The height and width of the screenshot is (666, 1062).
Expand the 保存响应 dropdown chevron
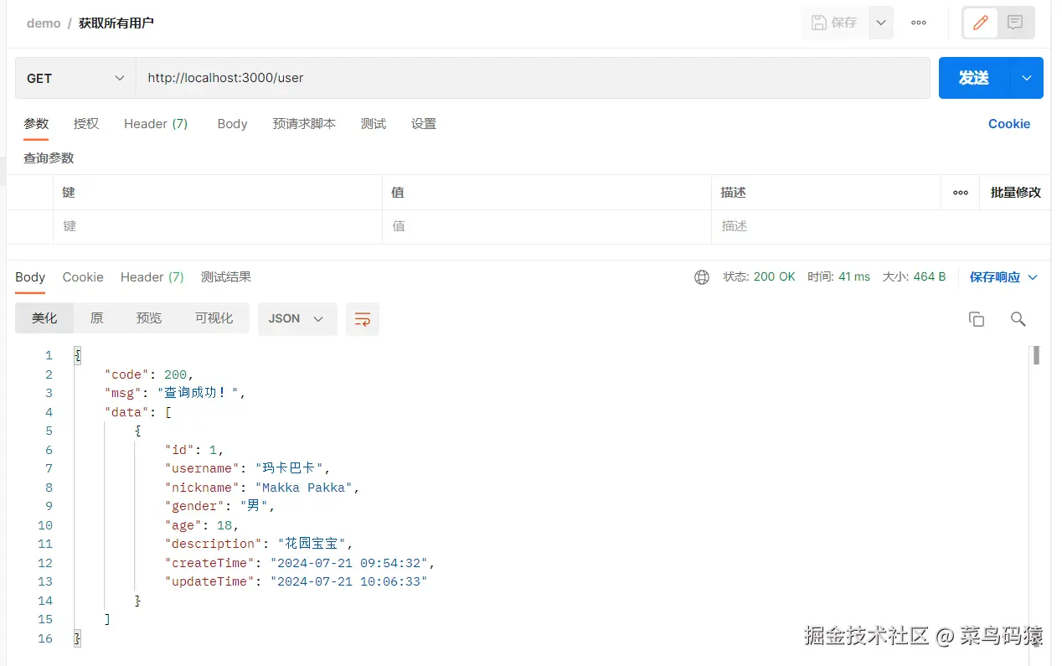1033,277
